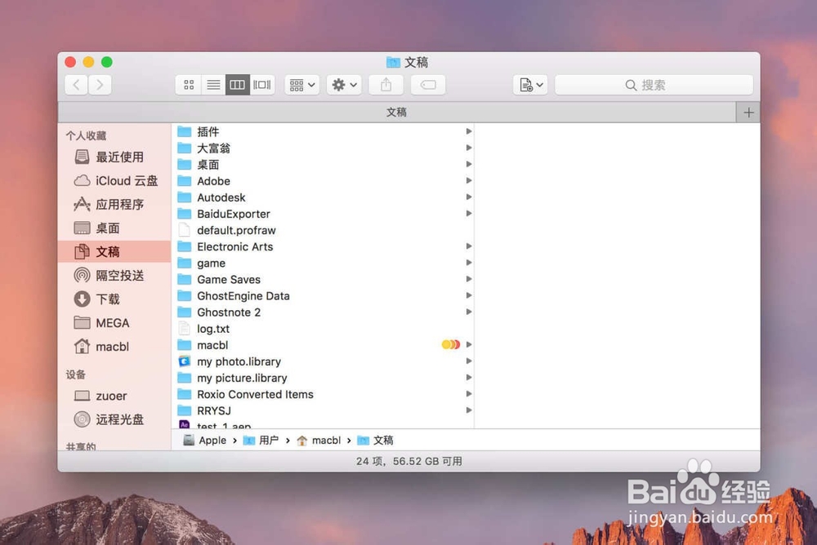Go forward with the right arrow button
Screen dimensions: 817x545
coord(100,85)
